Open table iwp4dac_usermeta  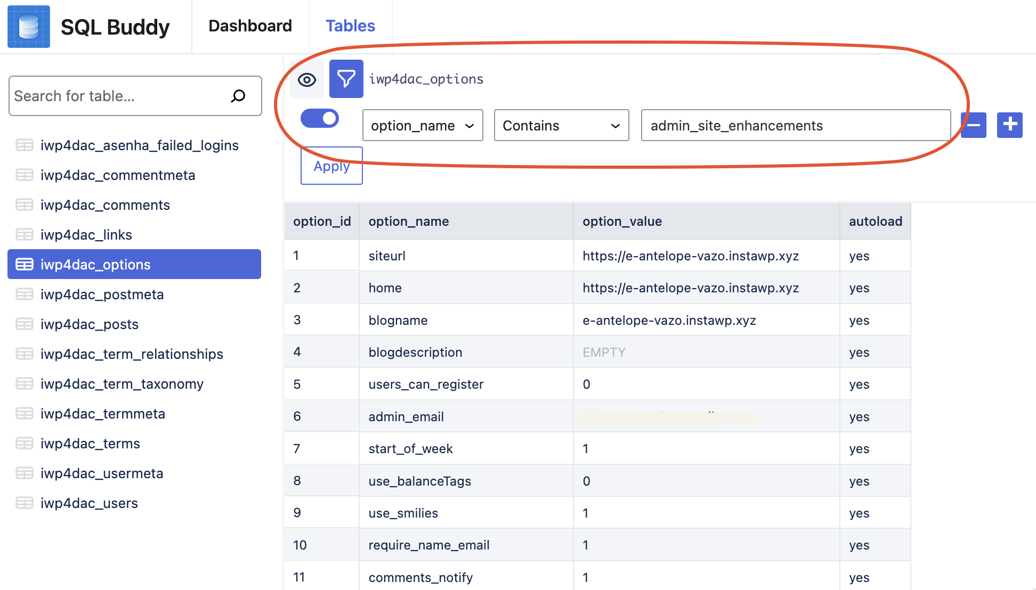click(134, 473)
